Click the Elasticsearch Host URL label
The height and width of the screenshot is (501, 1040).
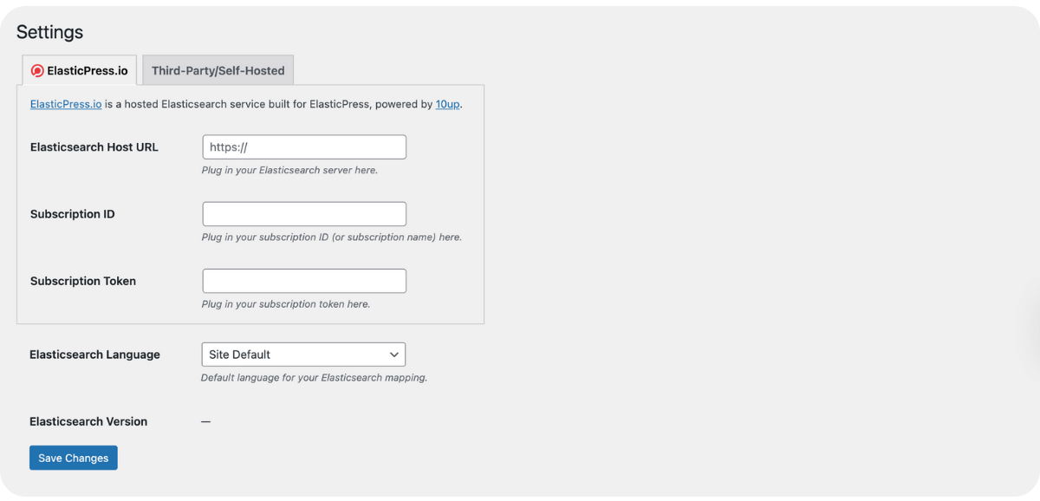pyautogui.click(x=94, y=147)
